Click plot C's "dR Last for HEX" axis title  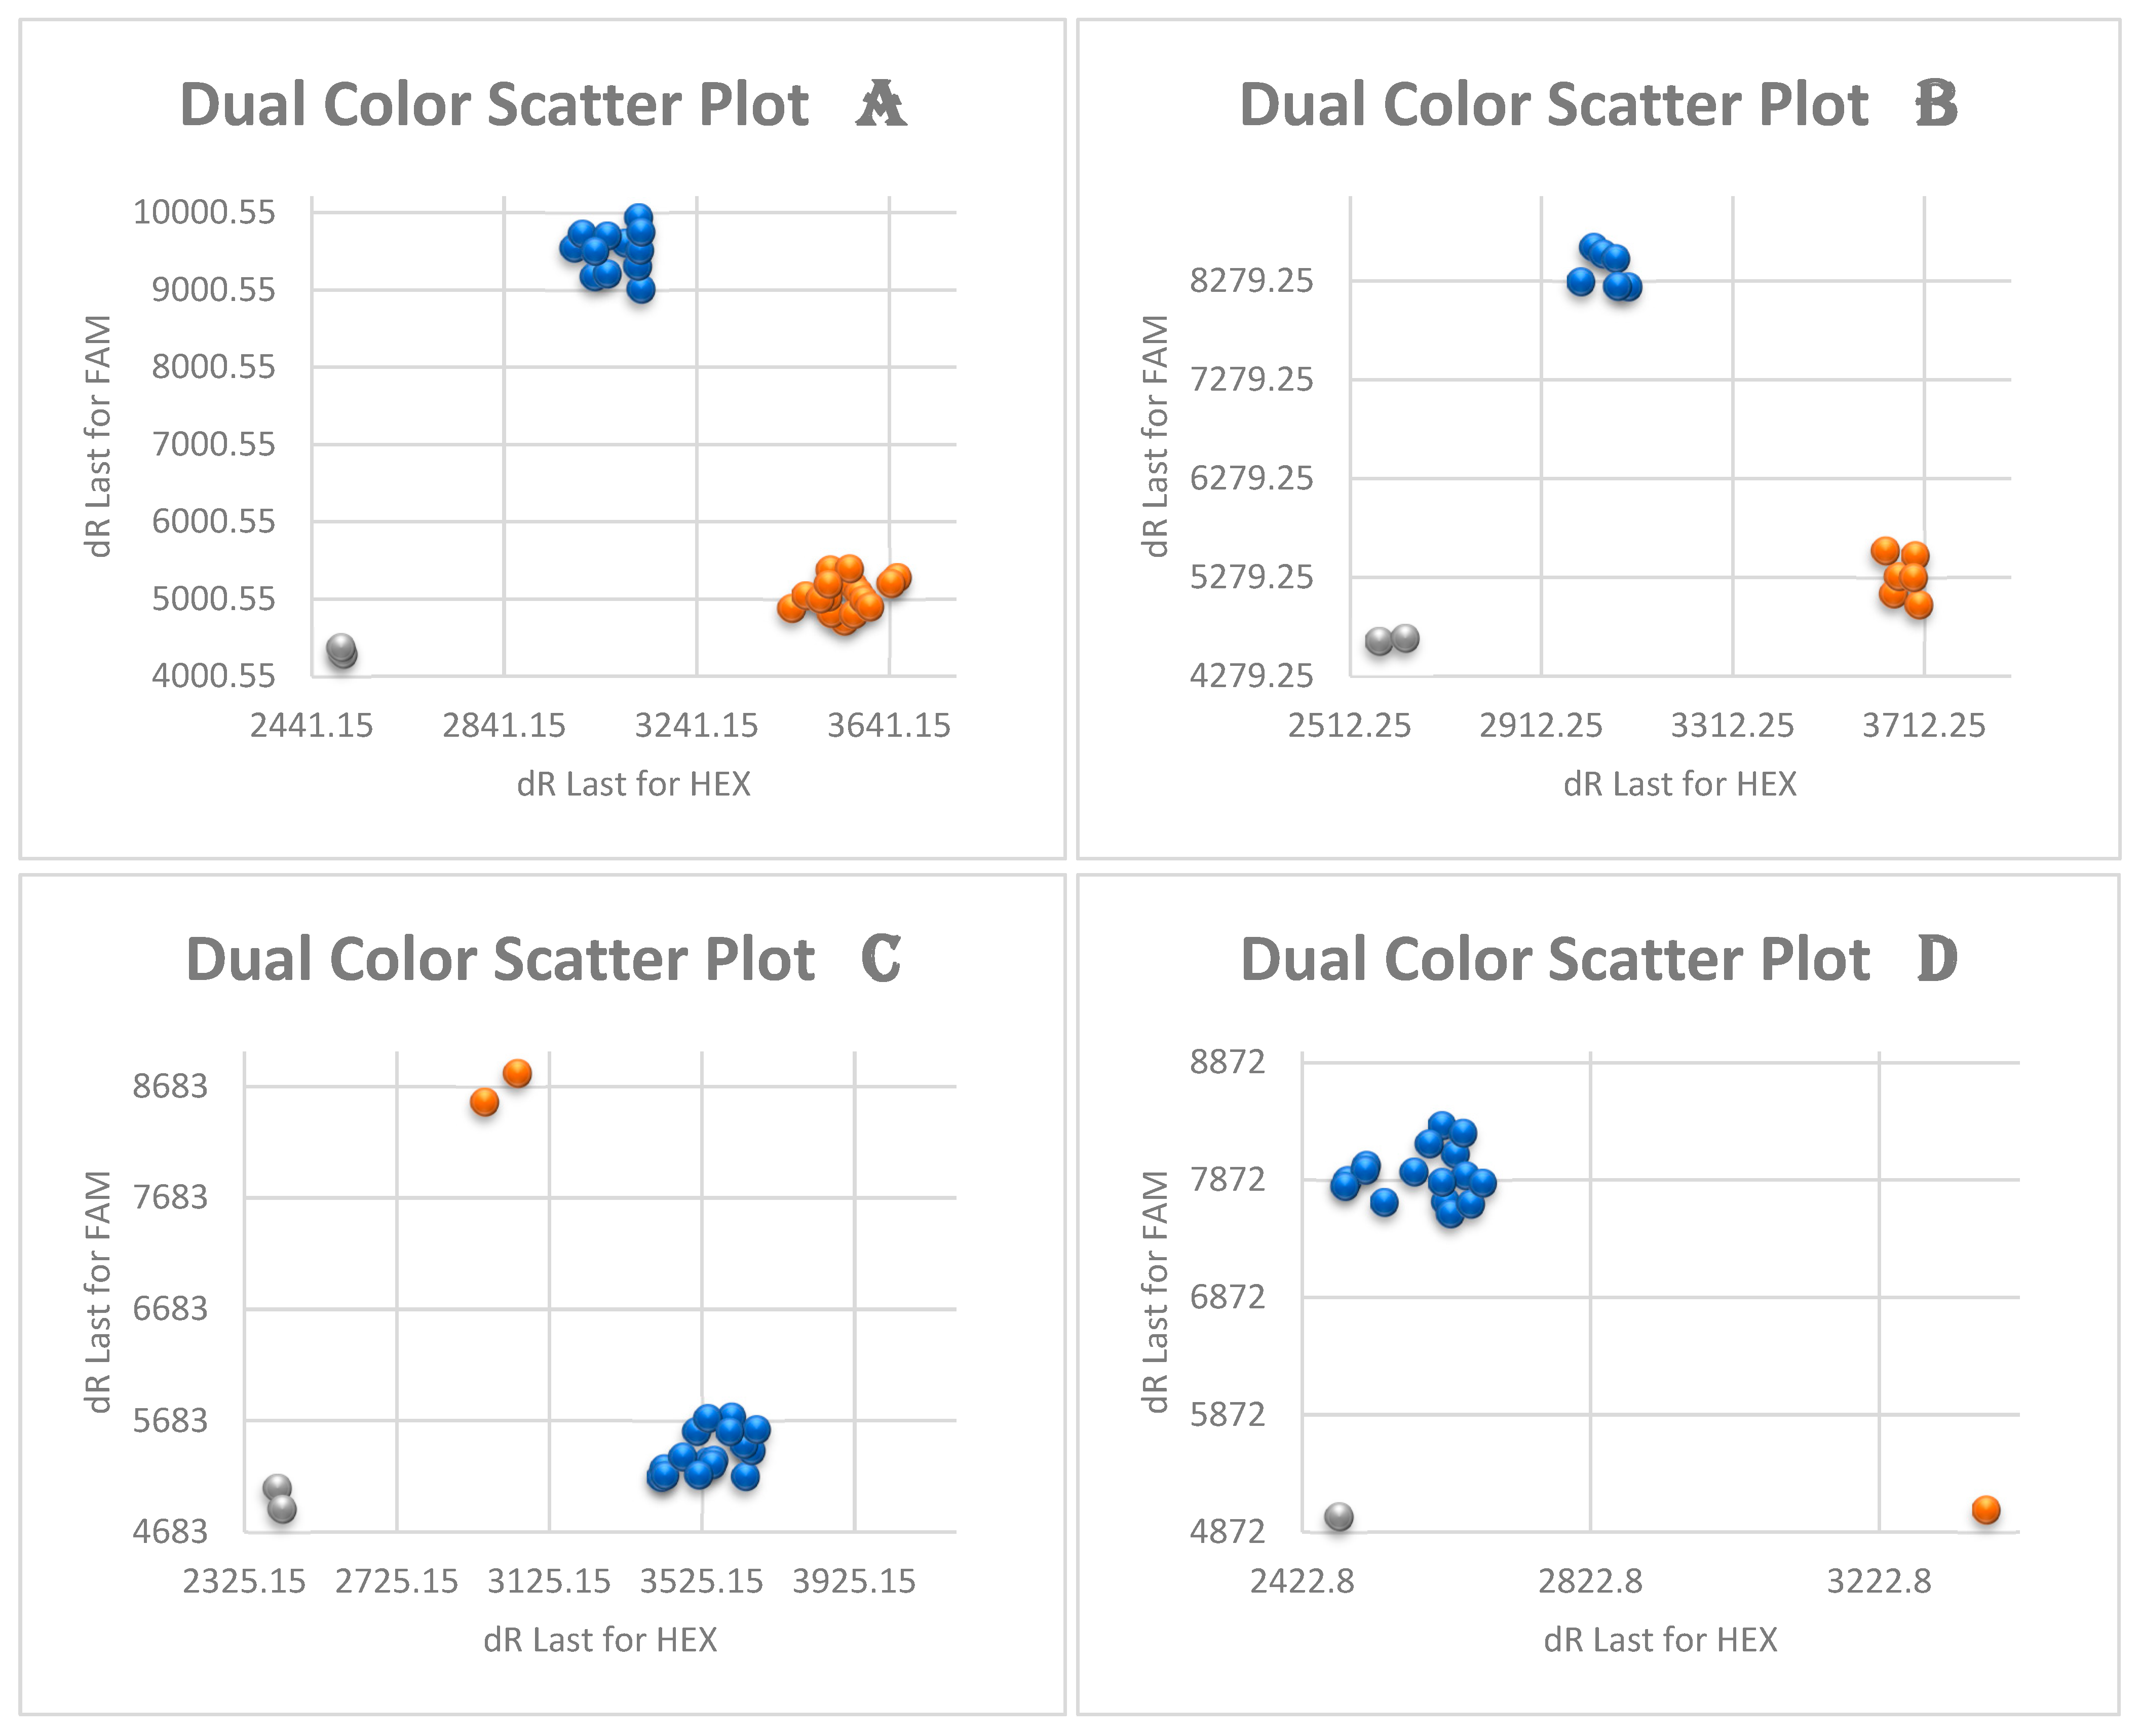tap(600, 1640)
